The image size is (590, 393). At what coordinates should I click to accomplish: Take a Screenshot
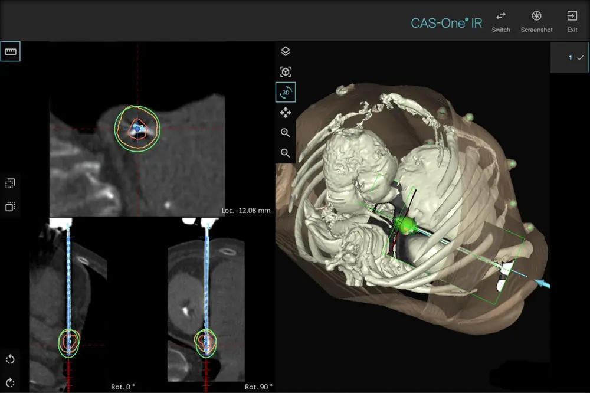(536, 21)
